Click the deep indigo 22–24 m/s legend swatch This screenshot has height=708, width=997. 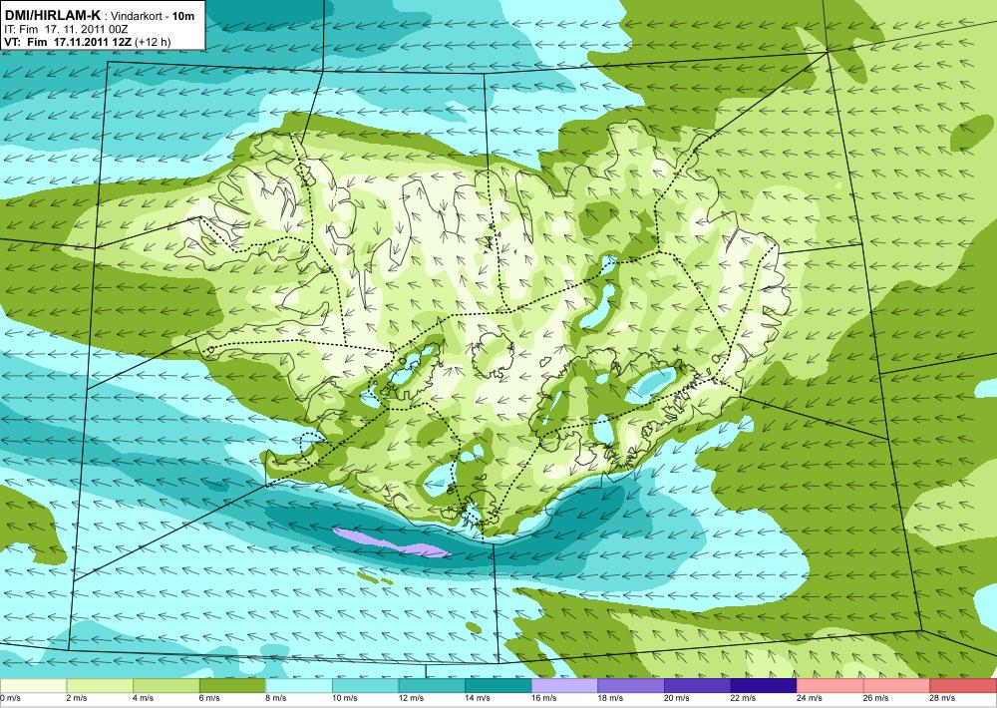764,686
